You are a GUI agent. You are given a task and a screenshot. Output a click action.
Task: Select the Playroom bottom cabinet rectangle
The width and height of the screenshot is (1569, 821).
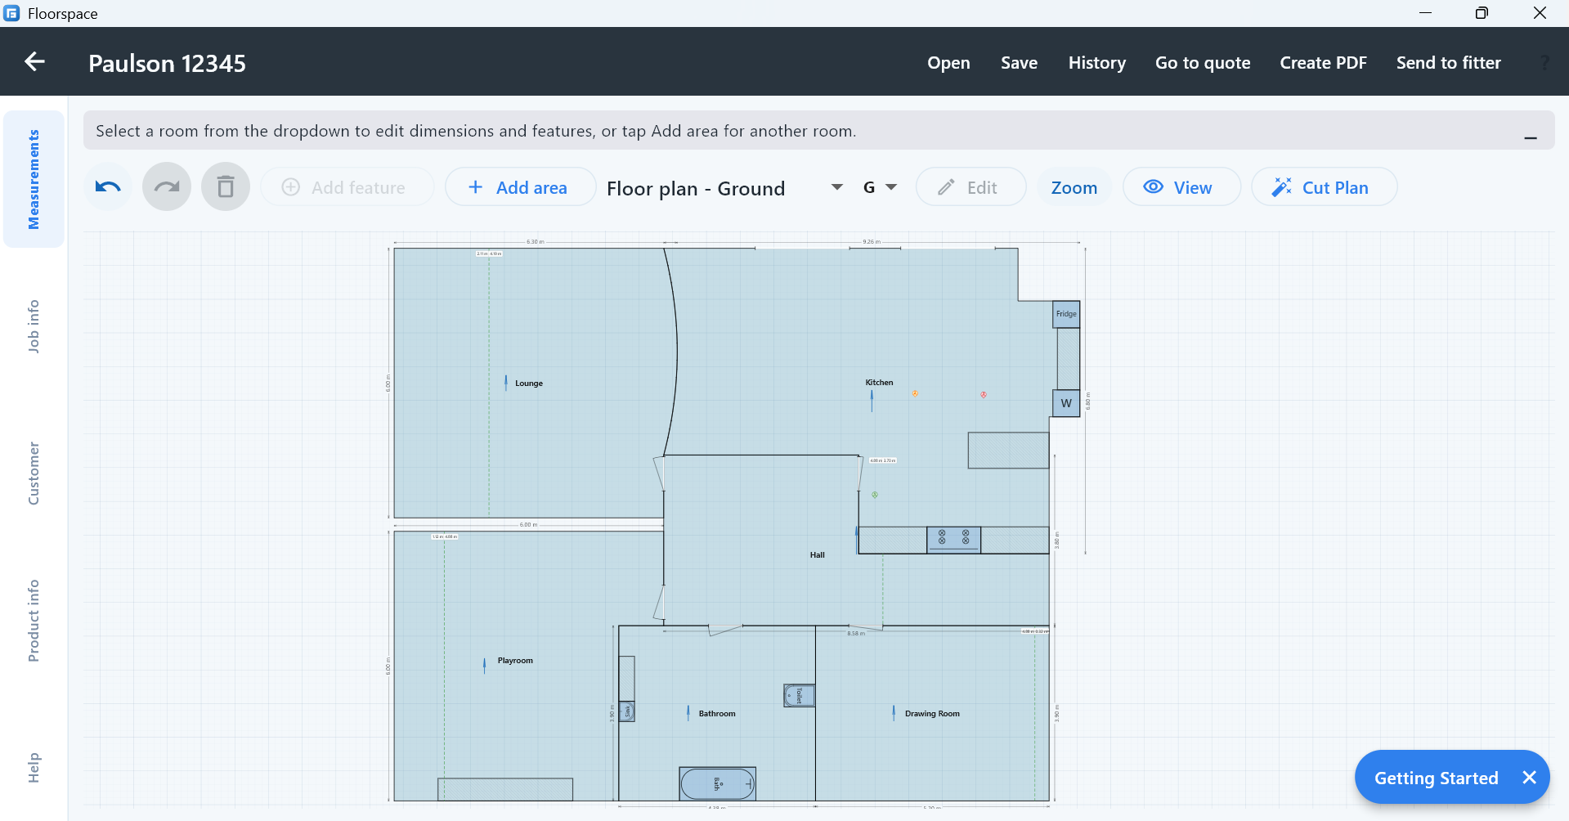(505, 789)
